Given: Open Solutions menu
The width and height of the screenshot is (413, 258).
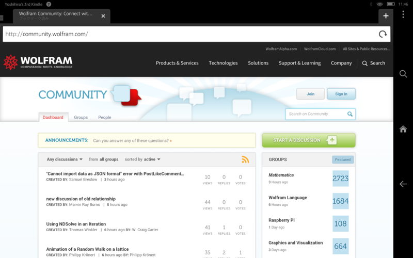Looking at the screenshot, I should (258, 63).
